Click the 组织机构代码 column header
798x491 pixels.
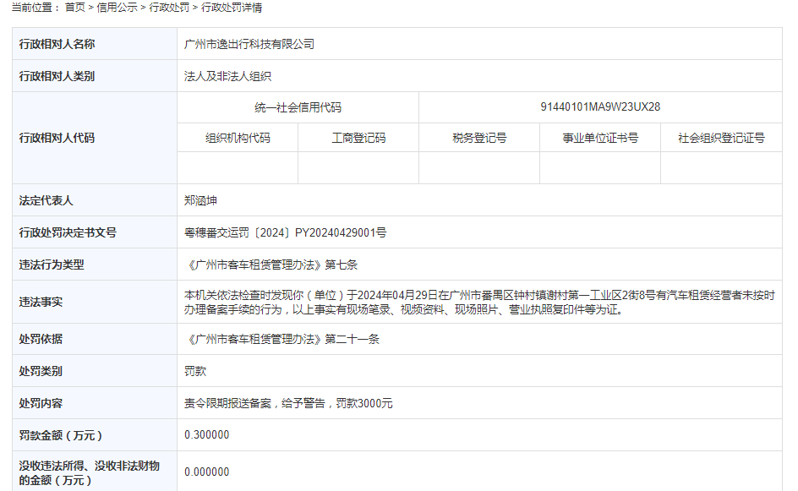coord(238,138)
